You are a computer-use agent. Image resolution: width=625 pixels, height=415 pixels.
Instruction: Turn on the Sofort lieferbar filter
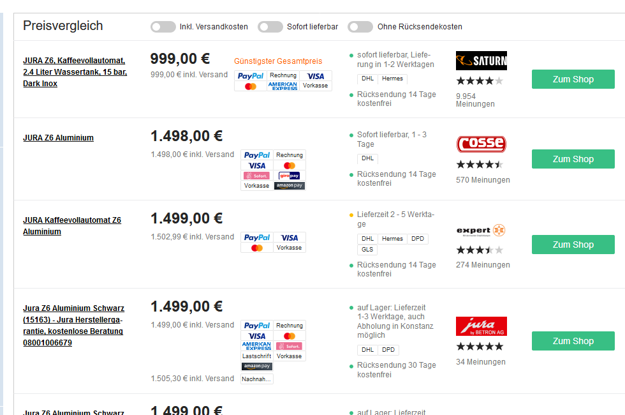(270, 27)
